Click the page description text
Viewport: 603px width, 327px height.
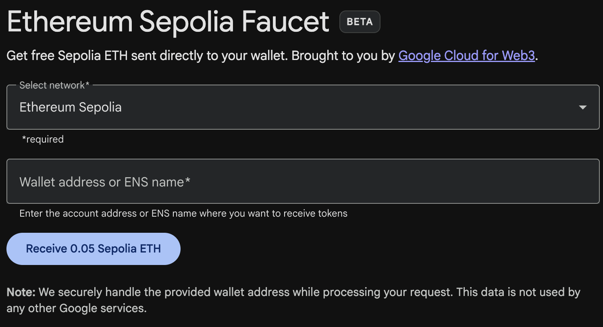271,56
